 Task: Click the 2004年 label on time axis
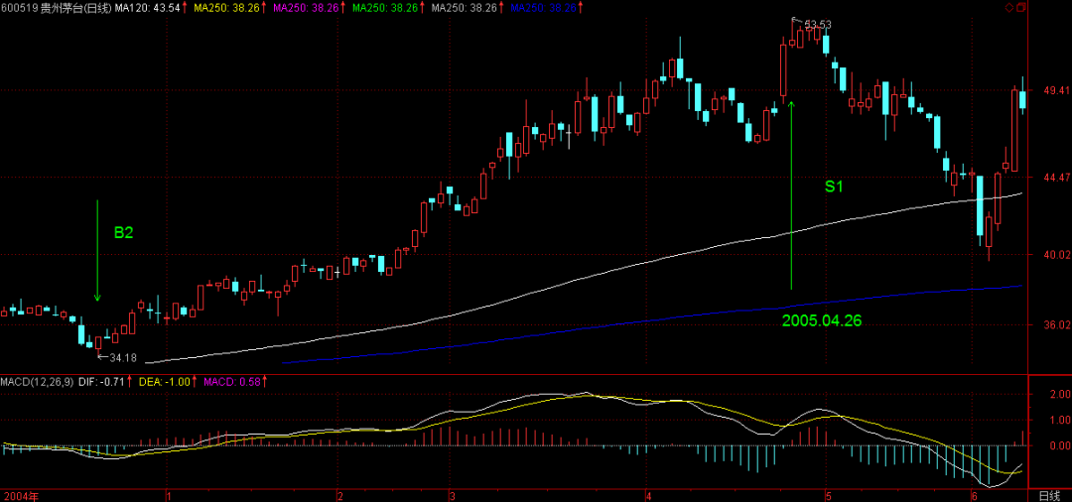tap(19, 495)
